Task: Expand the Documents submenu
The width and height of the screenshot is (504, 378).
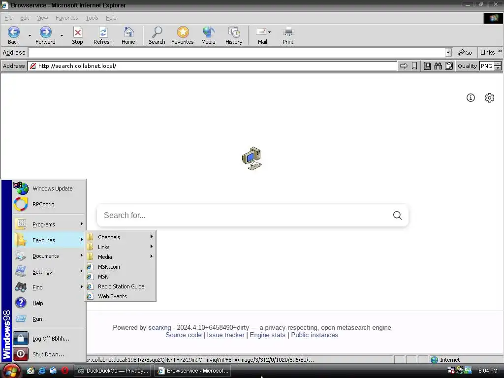Action: [x=49, y=256]
